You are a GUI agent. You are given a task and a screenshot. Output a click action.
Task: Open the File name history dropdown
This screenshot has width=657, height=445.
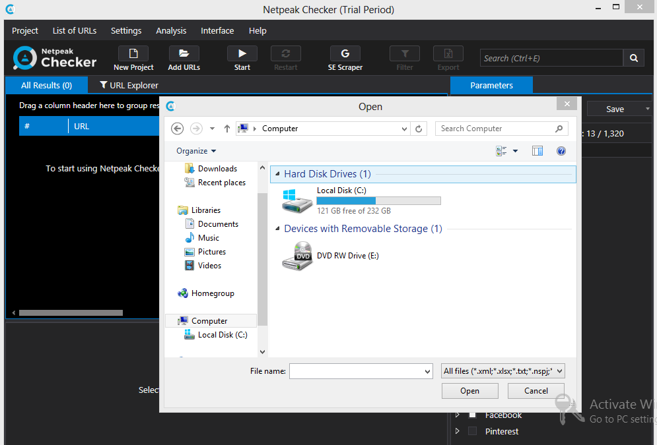[x=427, y=371]
